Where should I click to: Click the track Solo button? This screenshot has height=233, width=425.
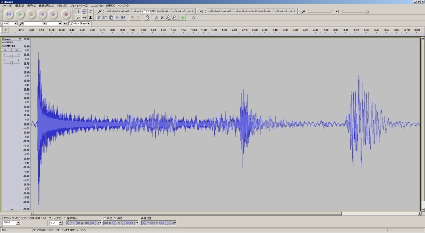click(16, 50)
